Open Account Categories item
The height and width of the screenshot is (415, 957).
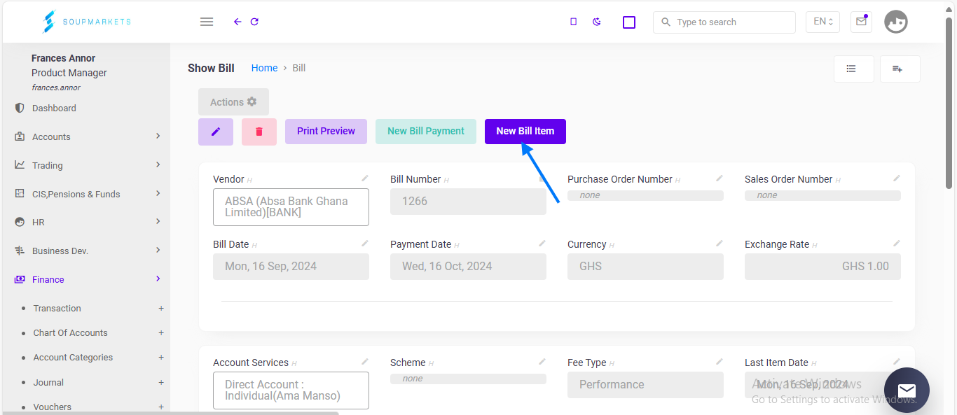(x=73, y=357)
